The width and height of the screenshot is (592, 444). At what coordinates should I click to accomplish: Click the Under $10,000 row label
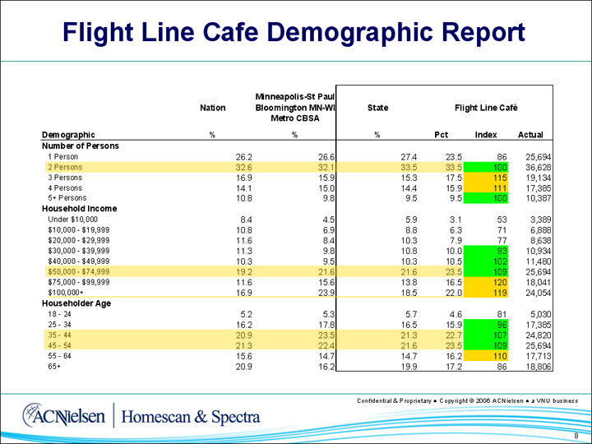tap(72, 220)
